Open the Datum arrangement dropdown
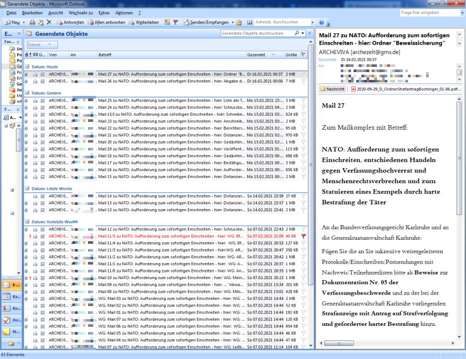The height and width of the screenshot is (359, 466). point(42,45)
